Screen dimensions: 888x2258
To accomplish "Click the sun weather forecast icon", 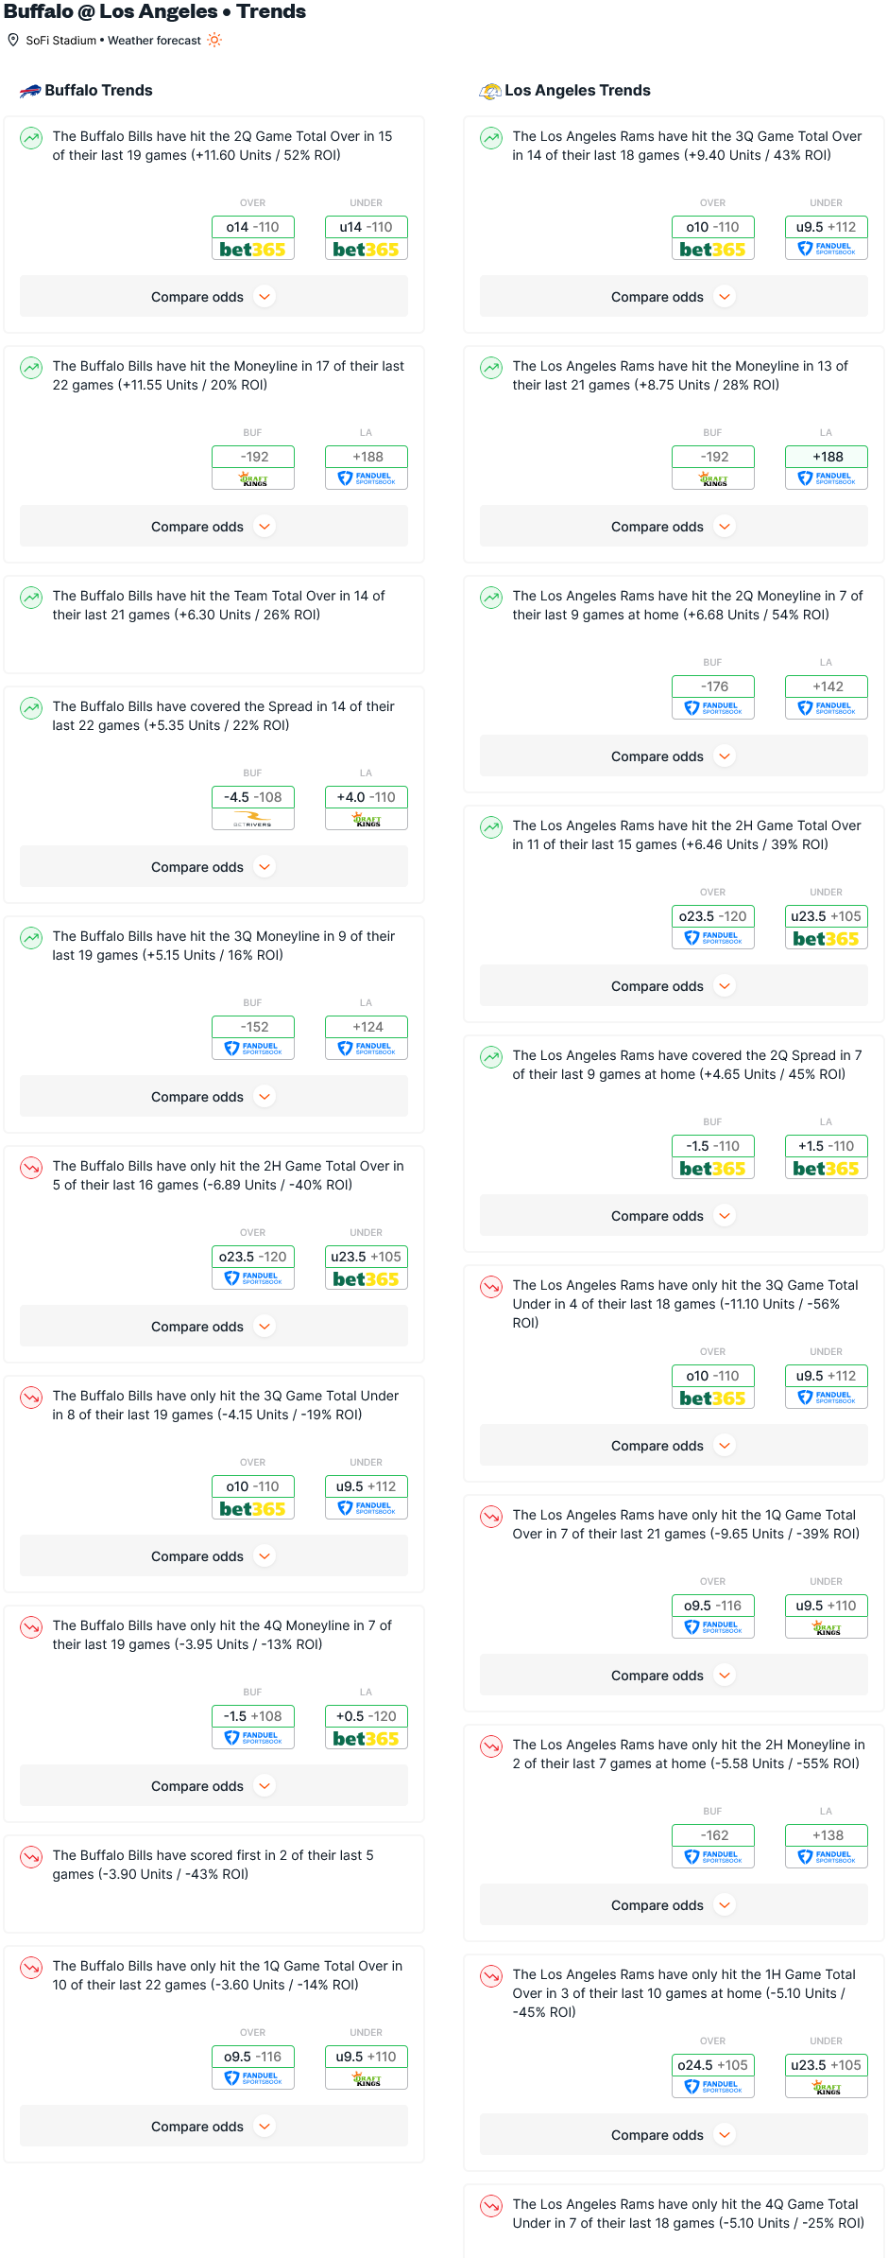I will [214, 40].
